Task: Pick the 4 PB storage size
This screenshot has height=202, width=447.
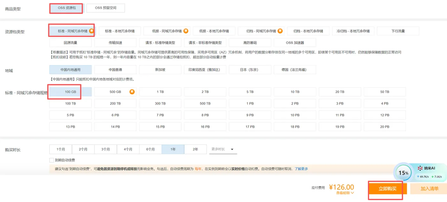Action: (x=385, y=104)
